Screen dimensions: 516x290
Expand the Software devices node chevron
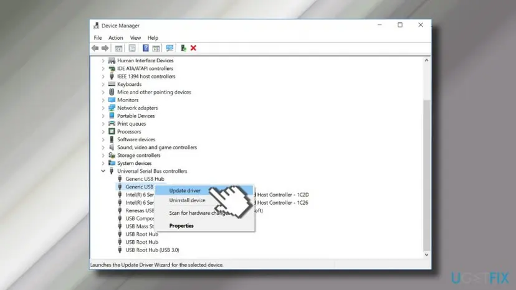[103, 139]
